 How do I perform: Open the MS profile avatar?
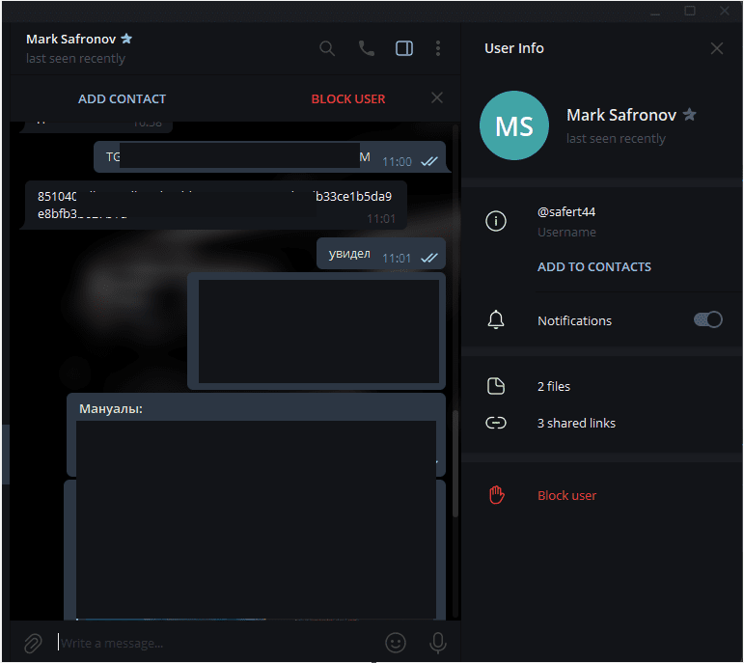514,125
